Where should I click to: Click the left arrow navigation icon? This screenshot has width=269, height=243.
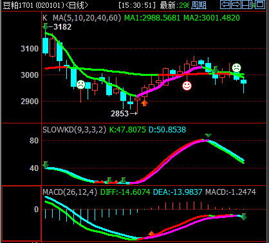[225, 4]
